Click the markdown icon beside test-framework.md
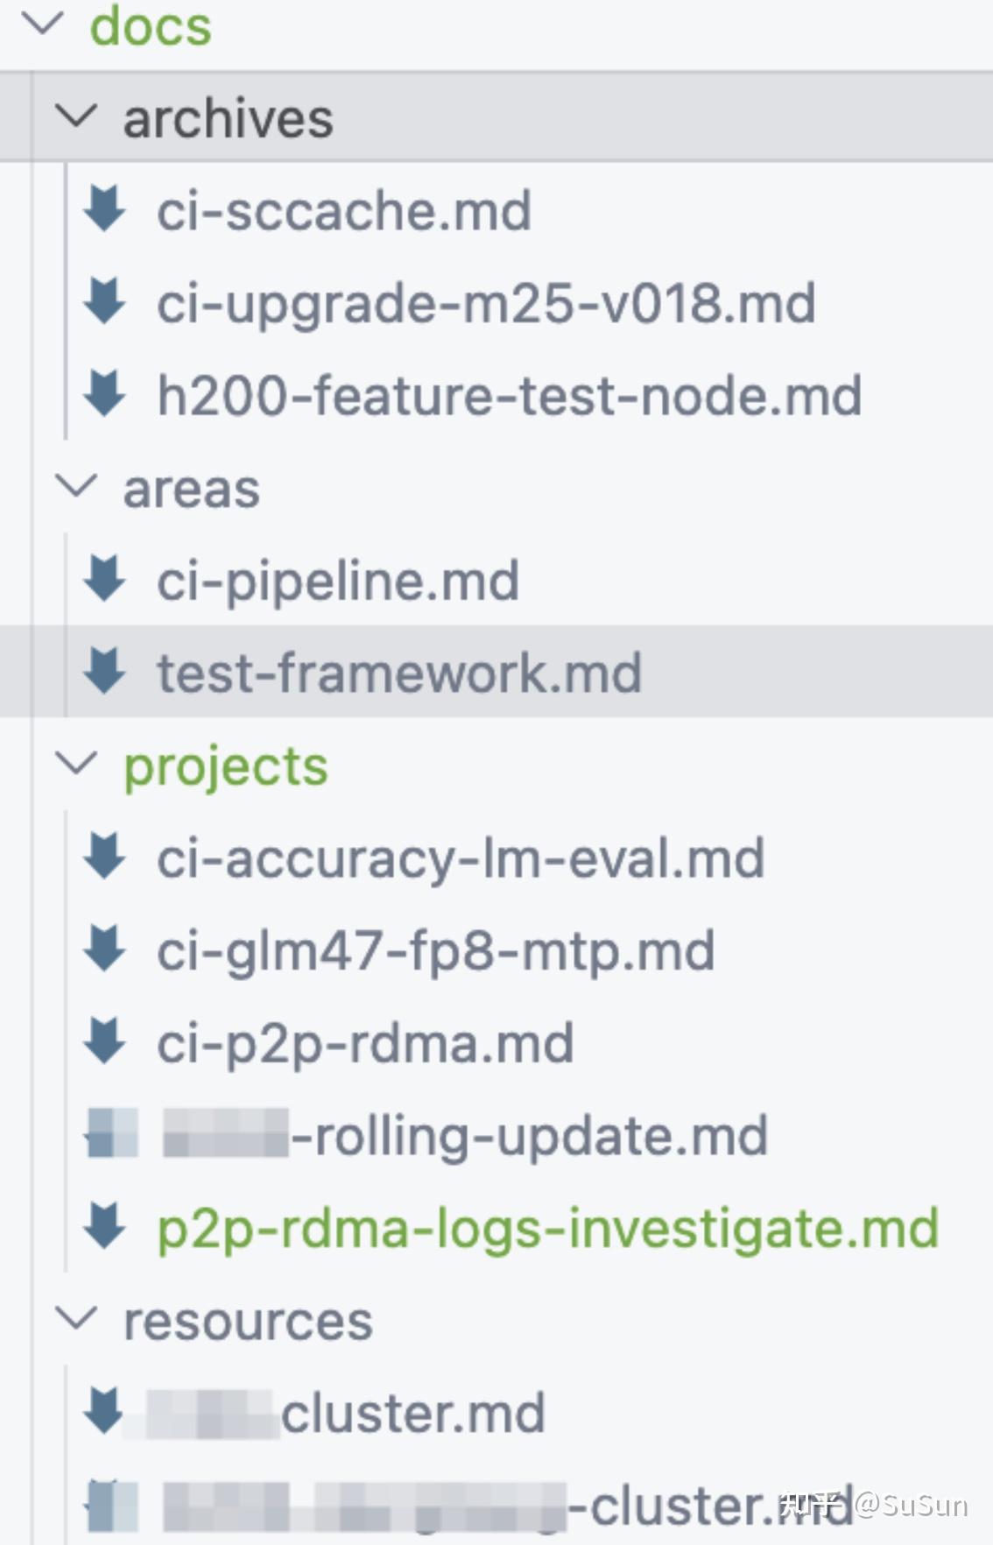This screenshot has width=993, height=1545. 105,672
